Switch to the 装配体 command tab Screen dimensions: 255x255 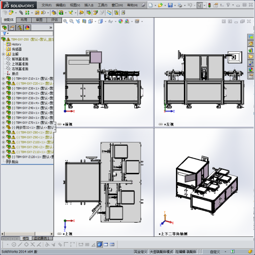tap(9, 20)
